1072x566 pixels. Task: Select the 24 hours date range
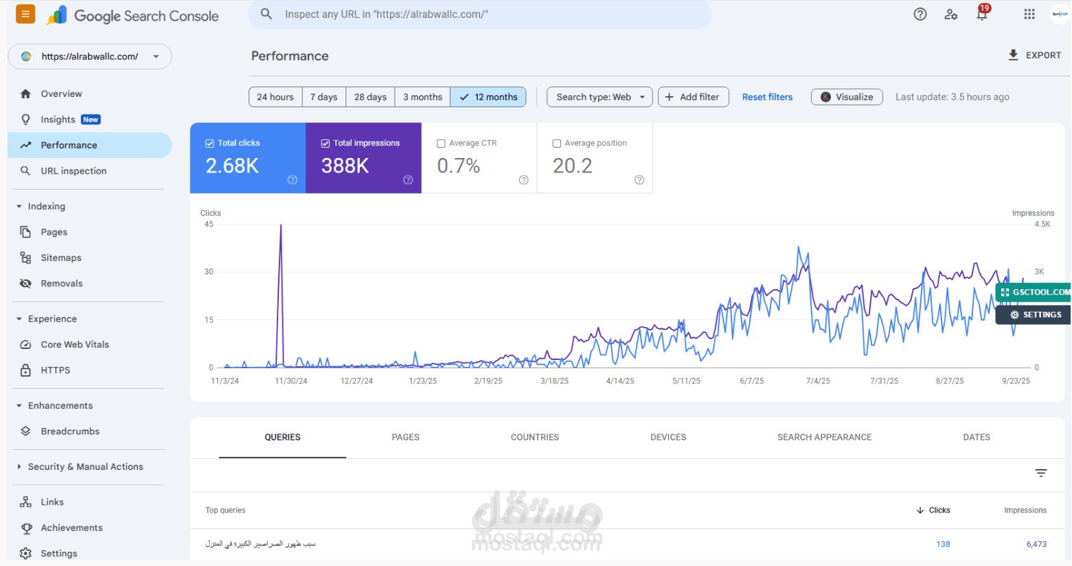[x=275, y=97]
